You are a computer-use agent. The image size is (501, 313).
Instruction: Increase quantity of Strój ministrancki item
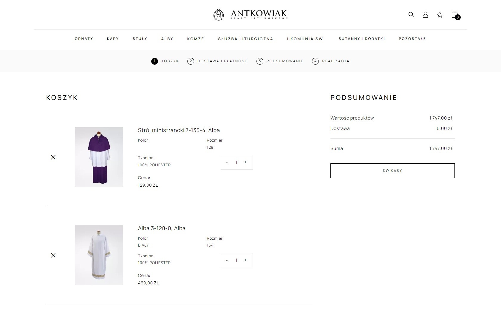(245, 162)
